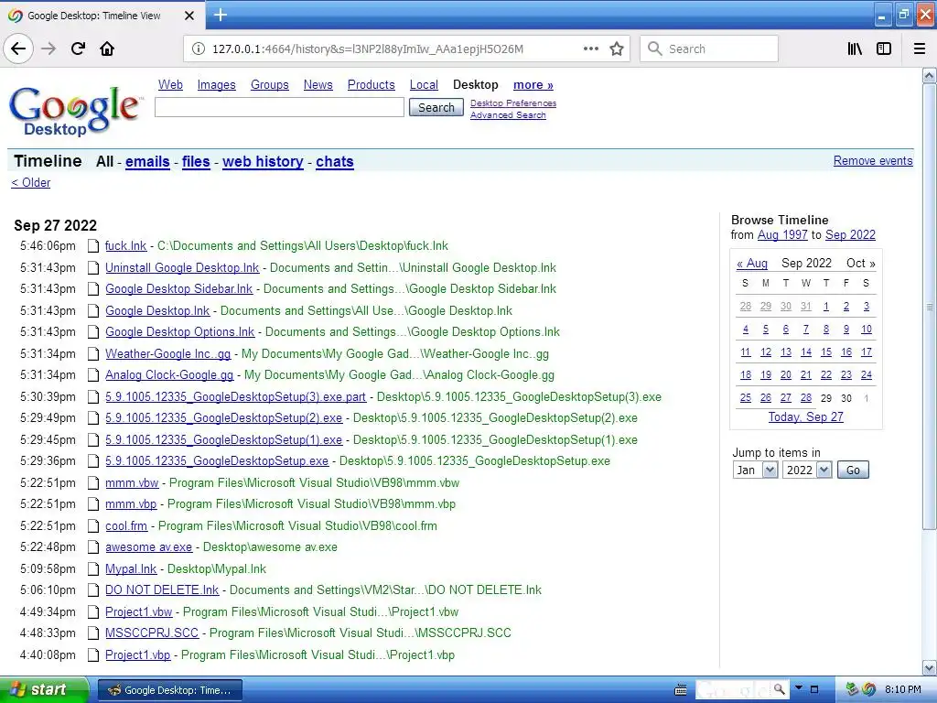Viewport: 937px width, 703px height.
Task: Click the vertical scrollbar thumb
Action: 929,306
